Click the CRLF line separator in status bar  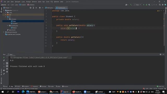(x=151, y=89)
